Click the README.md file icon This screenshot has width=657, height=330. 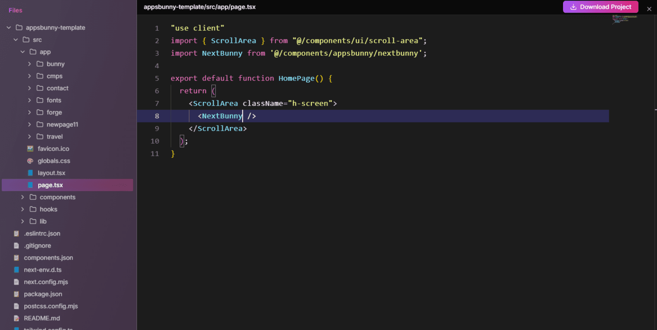(16, 318)
